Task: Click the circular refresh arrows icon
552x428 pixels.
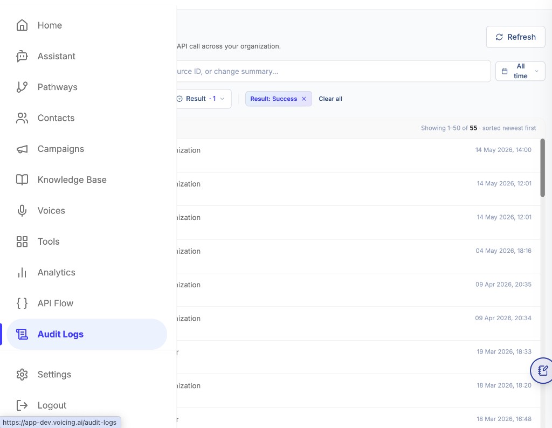Action: tap(499, 37)
